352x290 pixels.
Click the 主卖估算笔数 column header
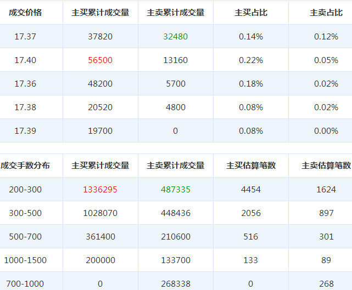tap(326, 166)
